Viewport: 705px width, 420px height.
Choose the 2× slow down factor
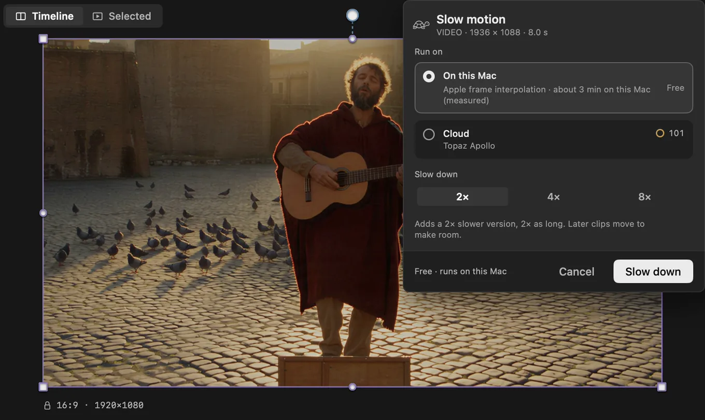tap(462, 197)
